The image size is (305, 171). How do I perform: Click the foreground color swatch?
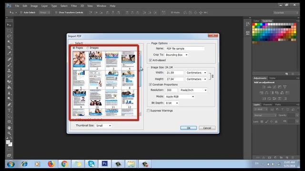(8, 142)
